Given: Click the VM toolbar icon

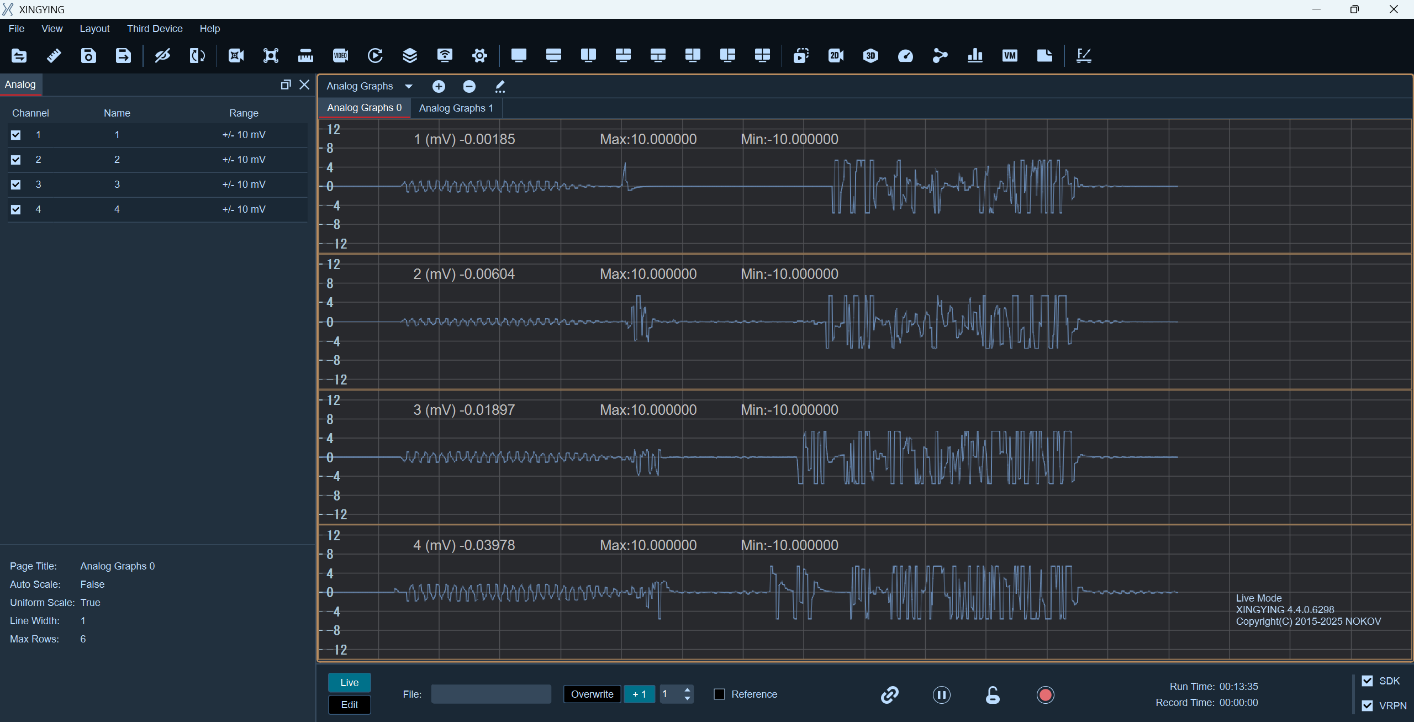Looking at the screenshot, I should click(x=1010, y=55).
